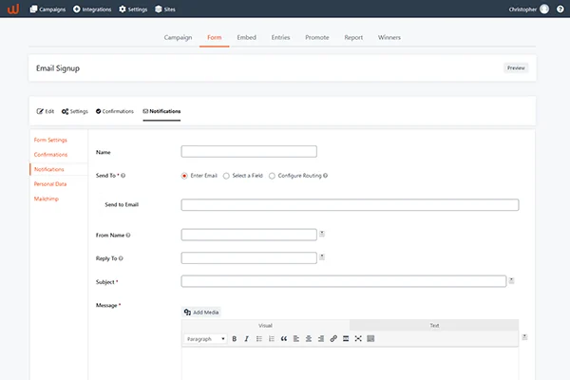Choose the Configure Routing radio option
570x380 pixels.
point(273,176)
